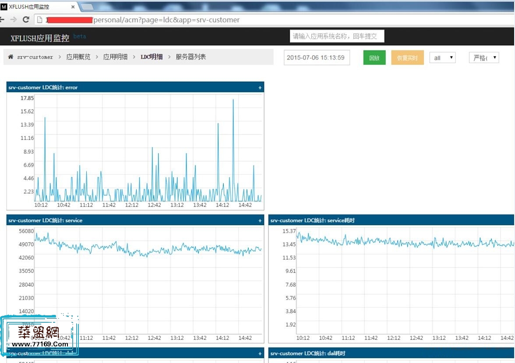Open the 严格 dropdown selector

pos(483,58)
